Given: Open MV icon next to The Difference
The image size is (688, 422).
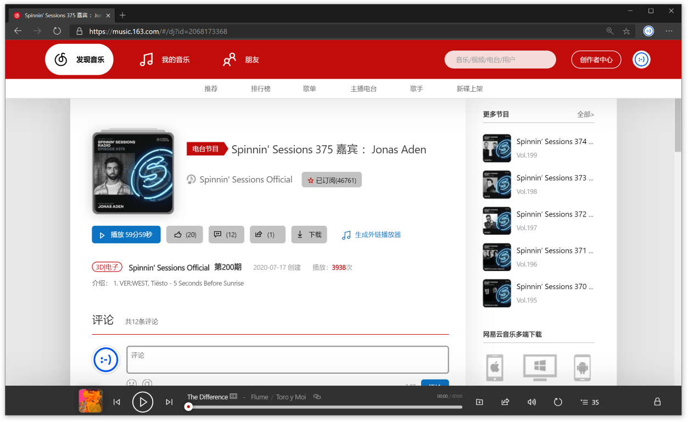Looking at the screenshot, I should click(233, 396).
